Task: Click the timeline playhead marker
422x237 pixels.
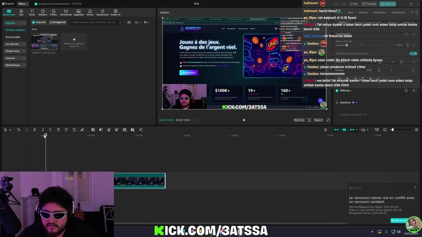Action: point(45,135)
